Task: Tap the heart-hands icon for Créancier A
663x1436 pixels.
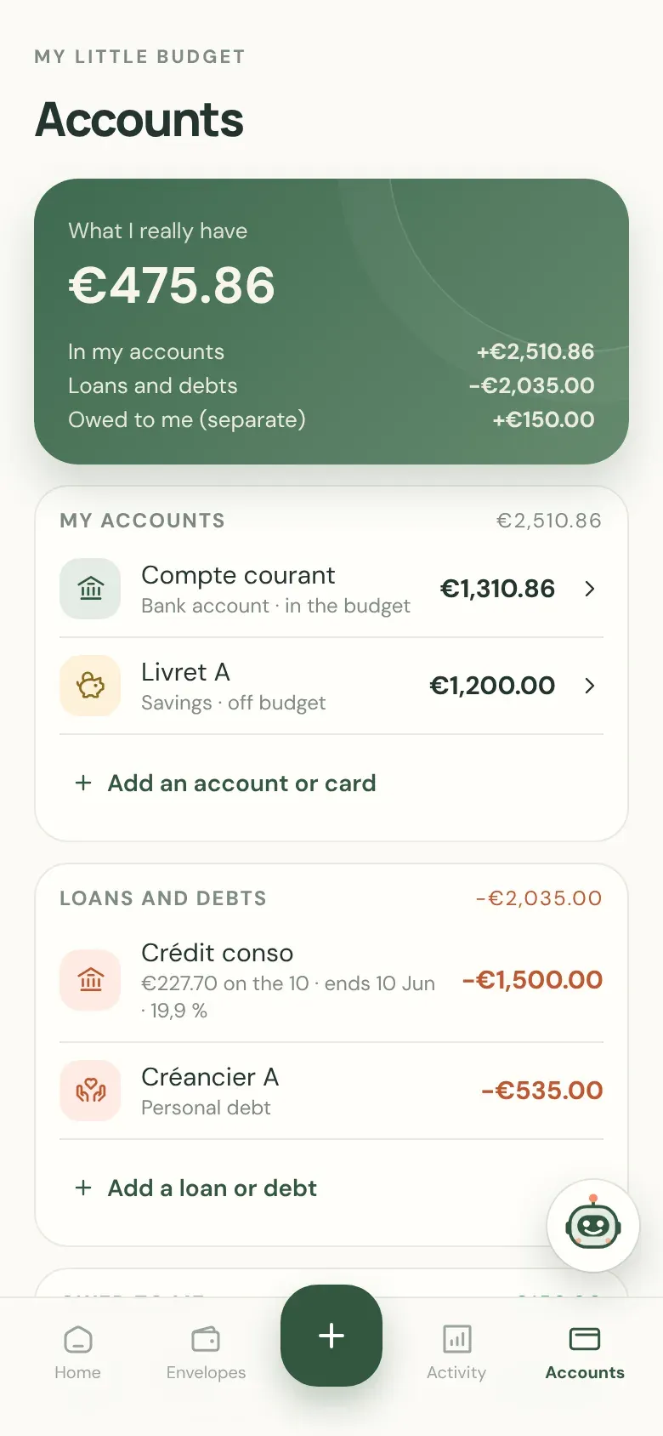Action: point(90,1091)
